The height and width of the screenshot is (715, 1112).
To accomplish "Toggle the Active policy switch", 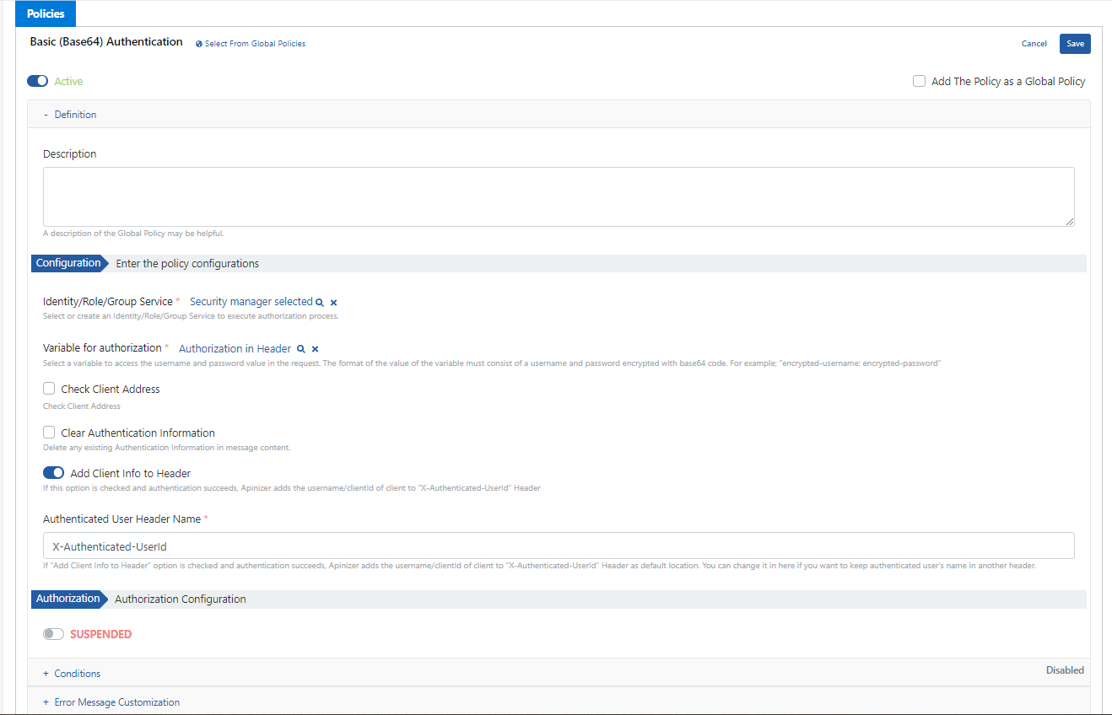I will tap(38, 81).
